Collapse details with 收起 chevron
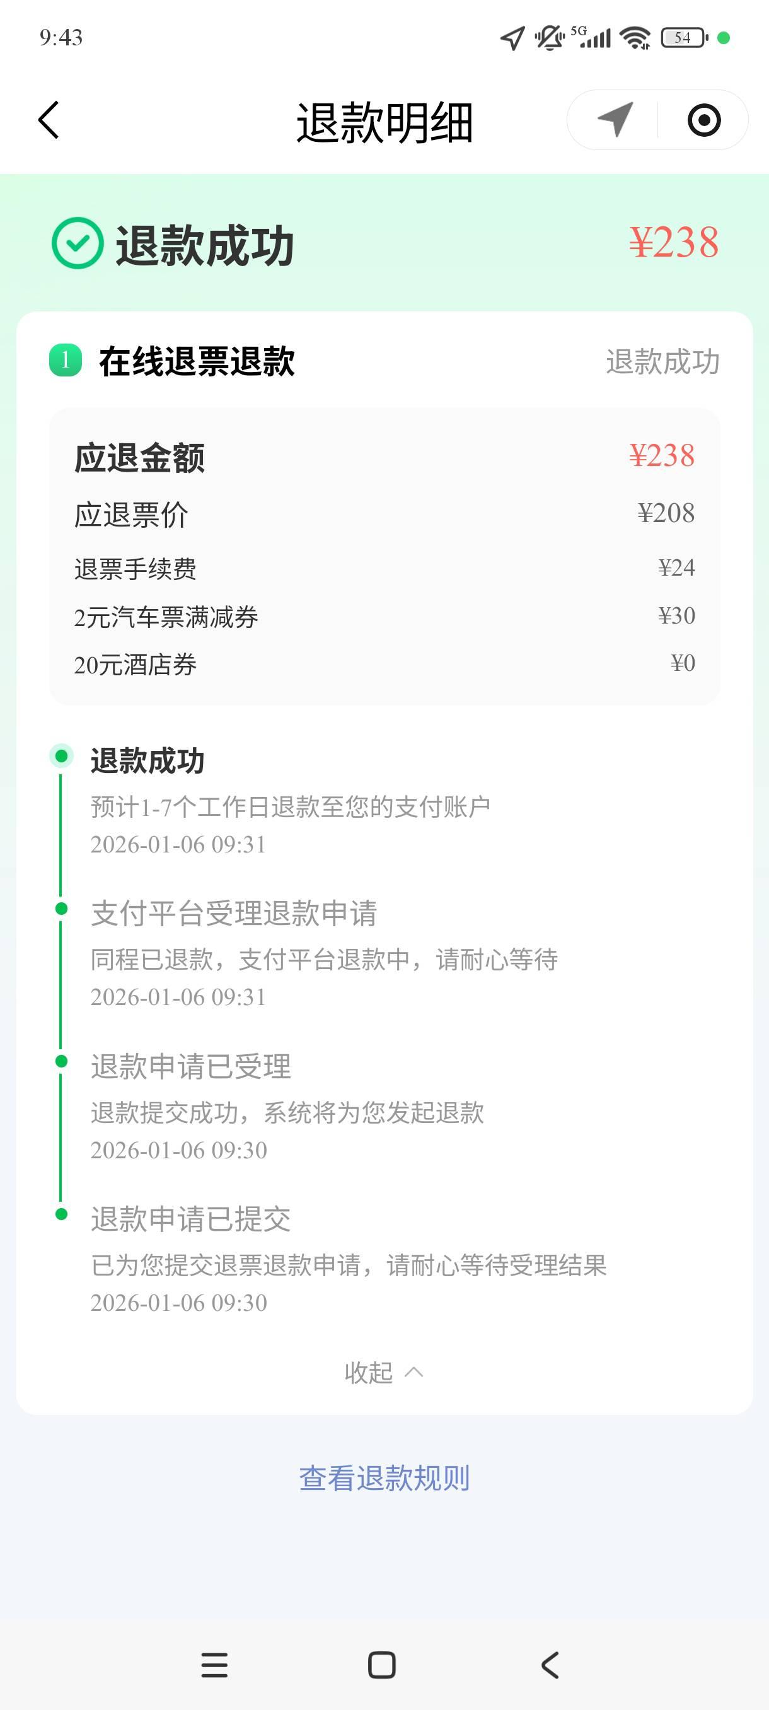The height and width of the screenshot is (1710, 769). point(383,1372)
